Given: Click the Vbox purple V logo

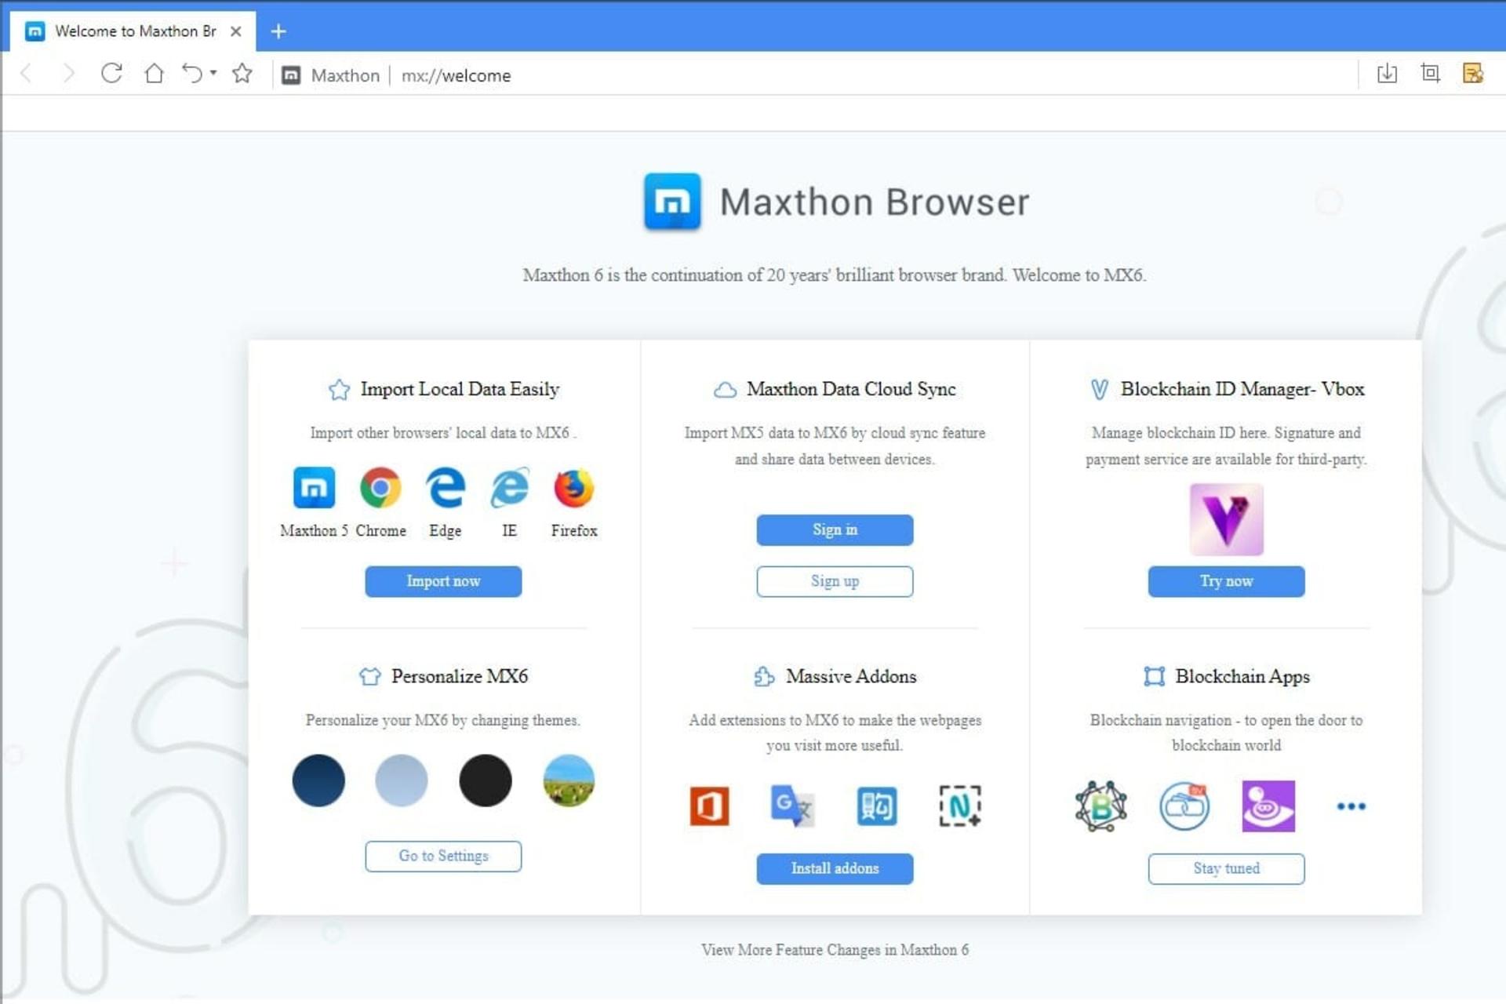Looking at the screenshot, I should [1226, 519].
